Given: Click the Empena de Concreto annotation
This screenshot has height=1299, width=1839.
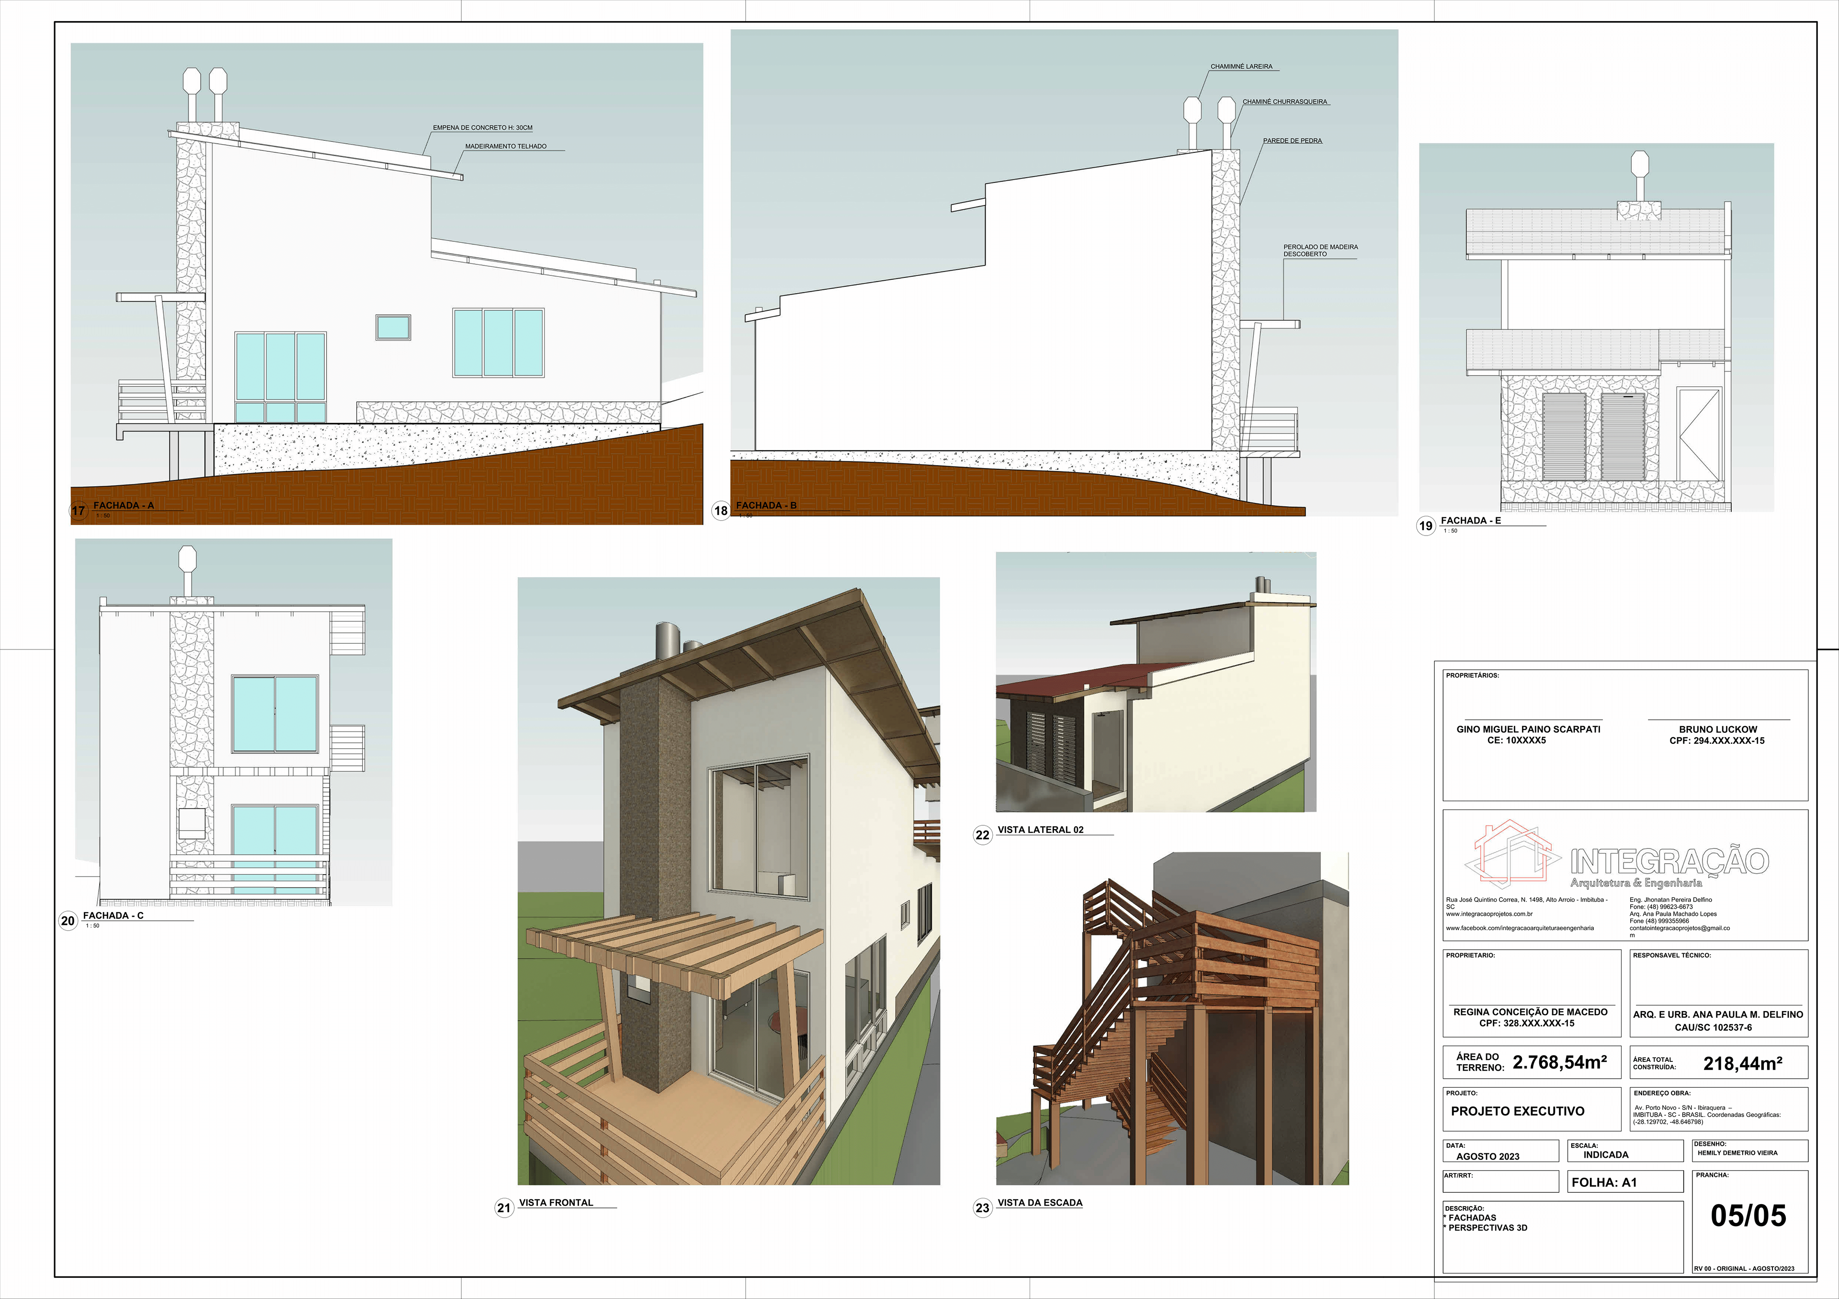Looking at the screenshot, I should [x=482, y=127].
